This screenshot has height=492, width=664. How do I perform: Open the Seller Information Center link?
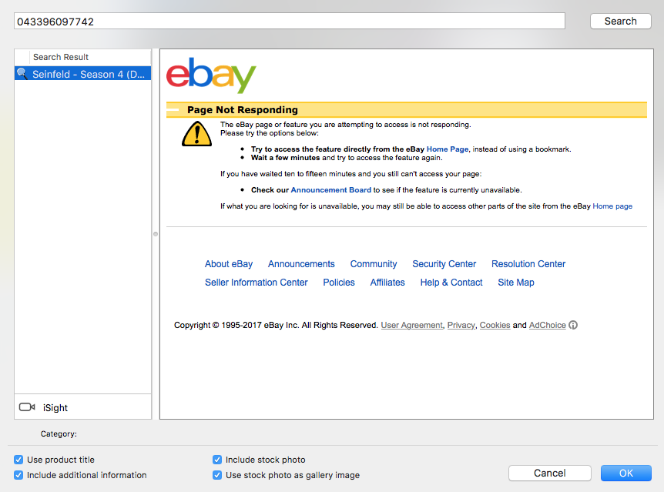pyautogui.click(x=257, y=283)
